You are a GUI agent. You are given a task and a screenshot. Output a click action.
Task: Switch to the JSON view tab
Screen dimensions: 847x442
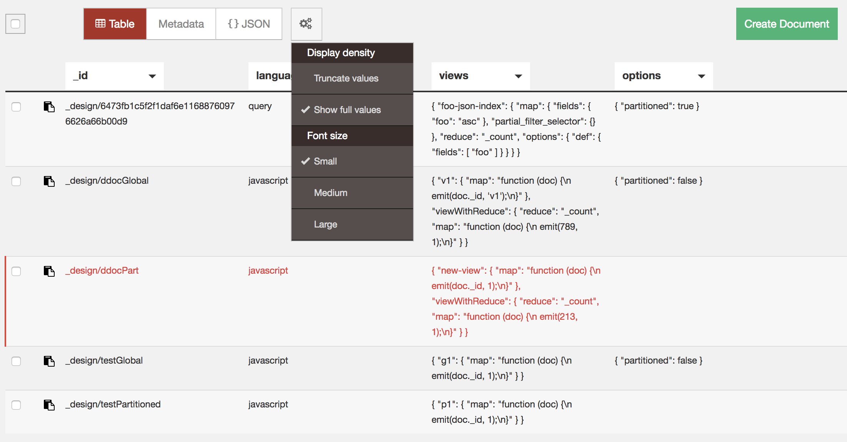[x=249, y=24]
